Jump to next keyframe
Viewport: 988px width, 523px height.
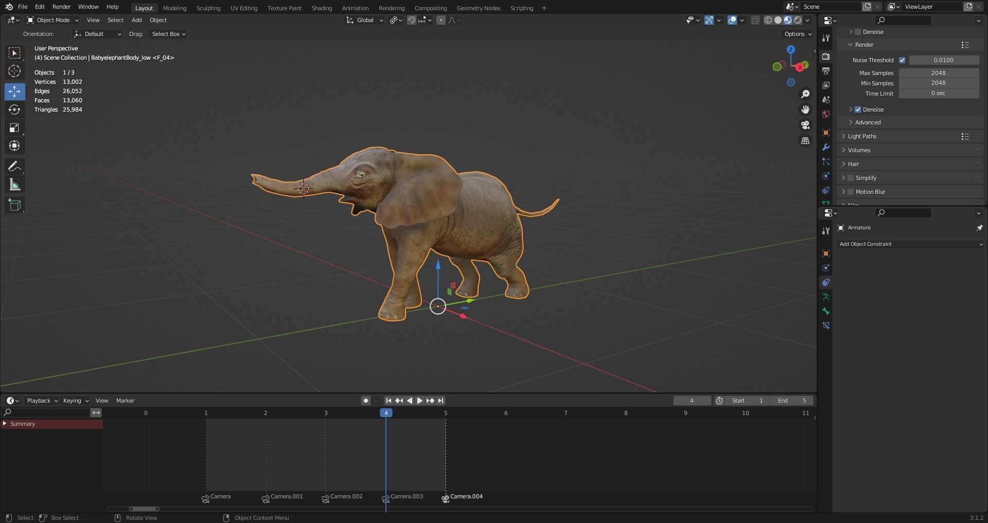pyautogui.click(x=430, y=401)
